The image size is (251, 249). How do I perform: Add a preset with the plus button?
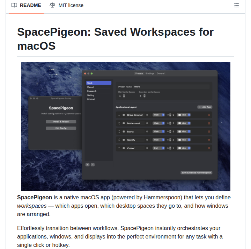pyautogui.click(x=87, y=165)
